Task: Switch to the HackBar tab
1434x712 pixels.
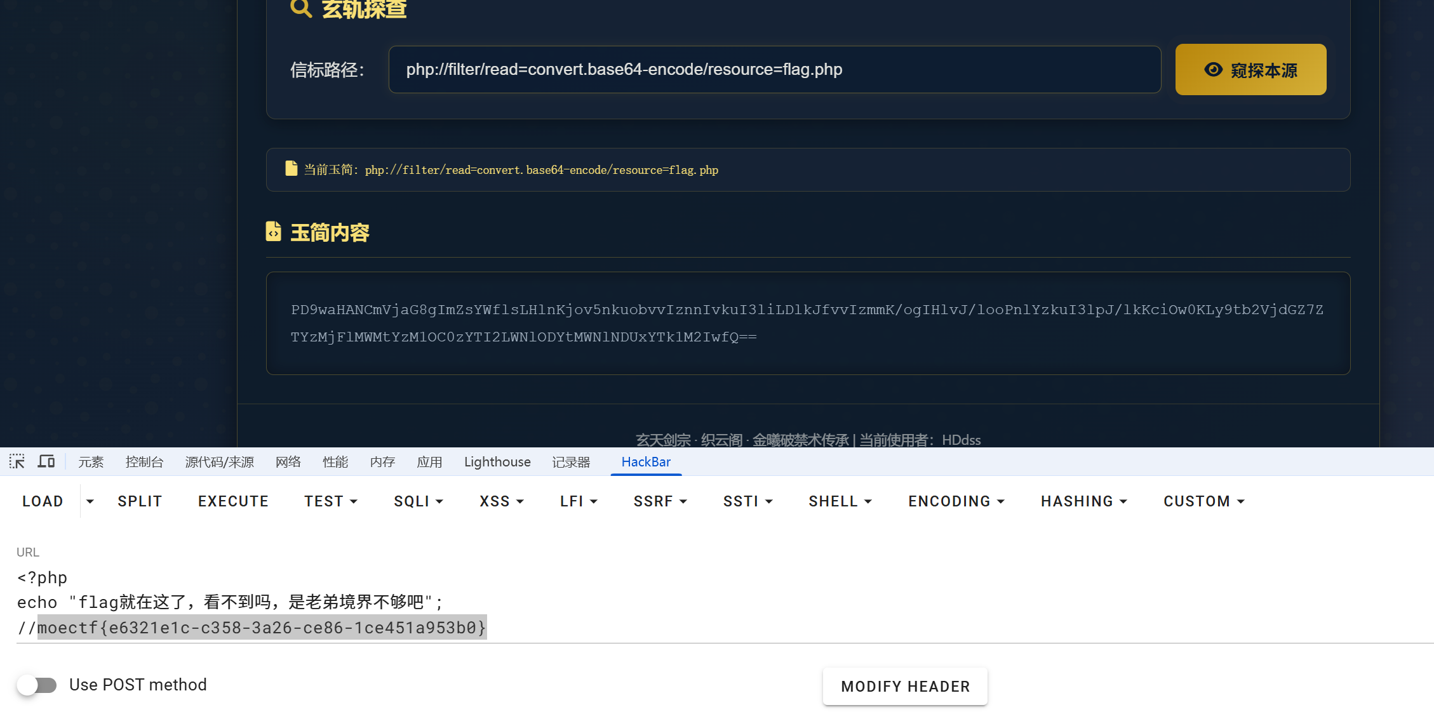Action: (646, 462)
